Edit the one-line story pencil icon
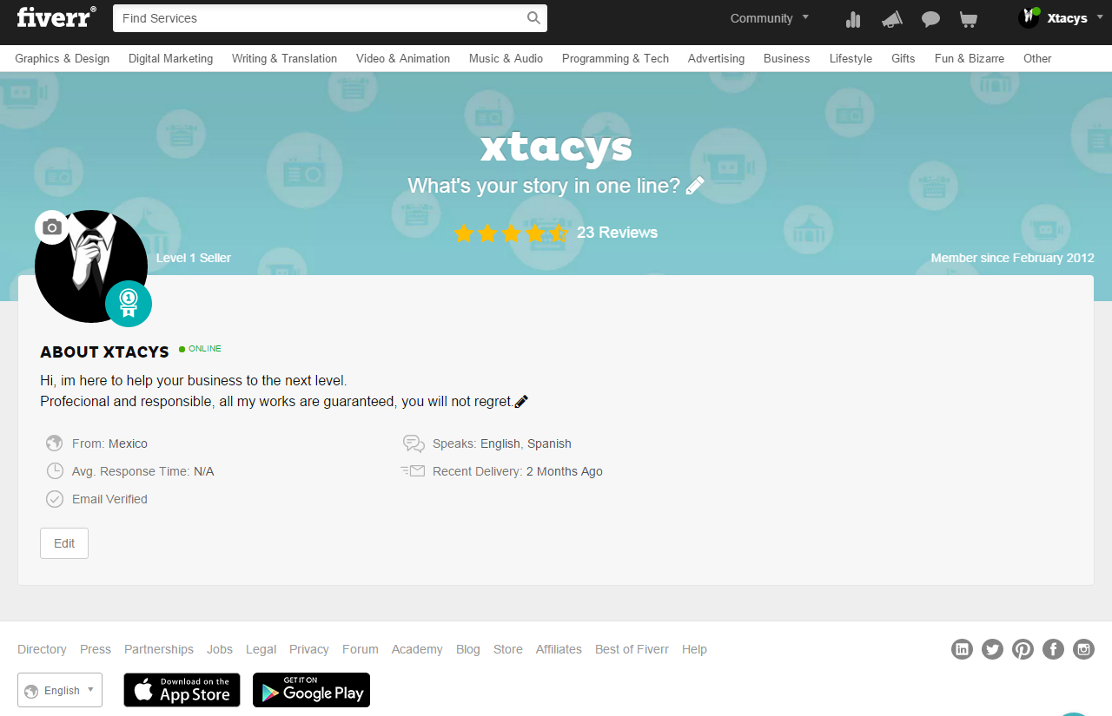Viewport: 1112px width, 716px height. (695, 185)
